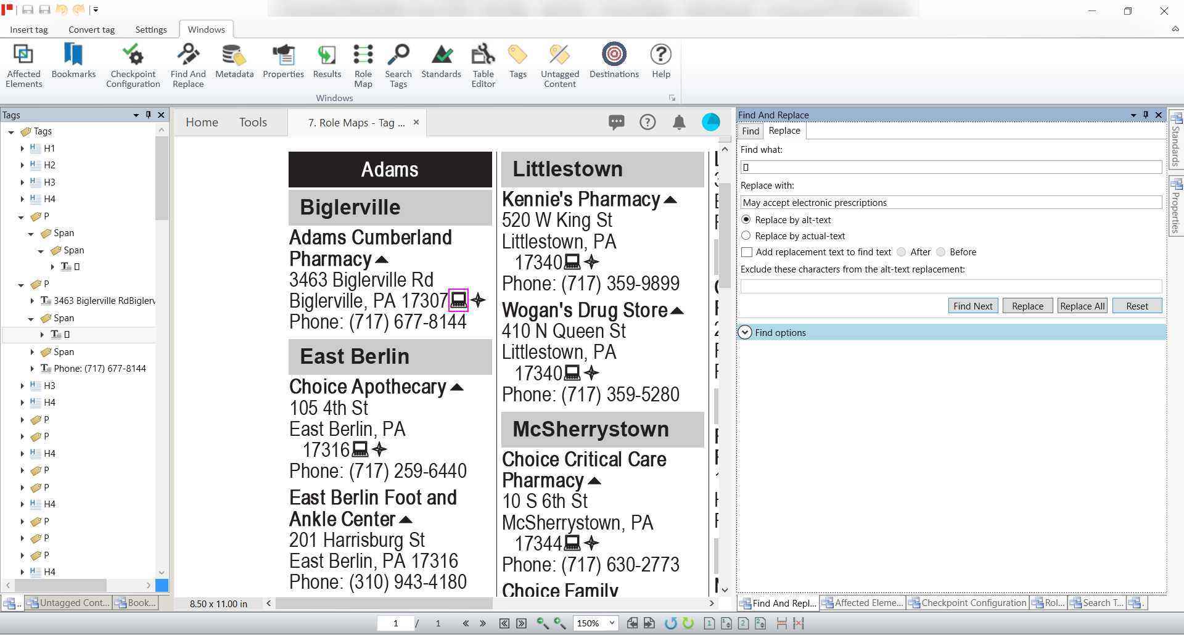
Task: Select single page view icon
Action: click(709, 623)
